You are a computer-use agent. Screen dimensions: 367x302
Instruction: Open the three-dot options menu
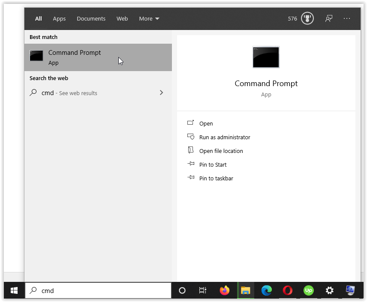tap(347, 18)
